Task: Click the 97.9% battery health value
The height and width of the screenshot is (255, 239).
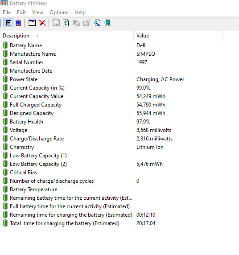Action: pos(143,122)
